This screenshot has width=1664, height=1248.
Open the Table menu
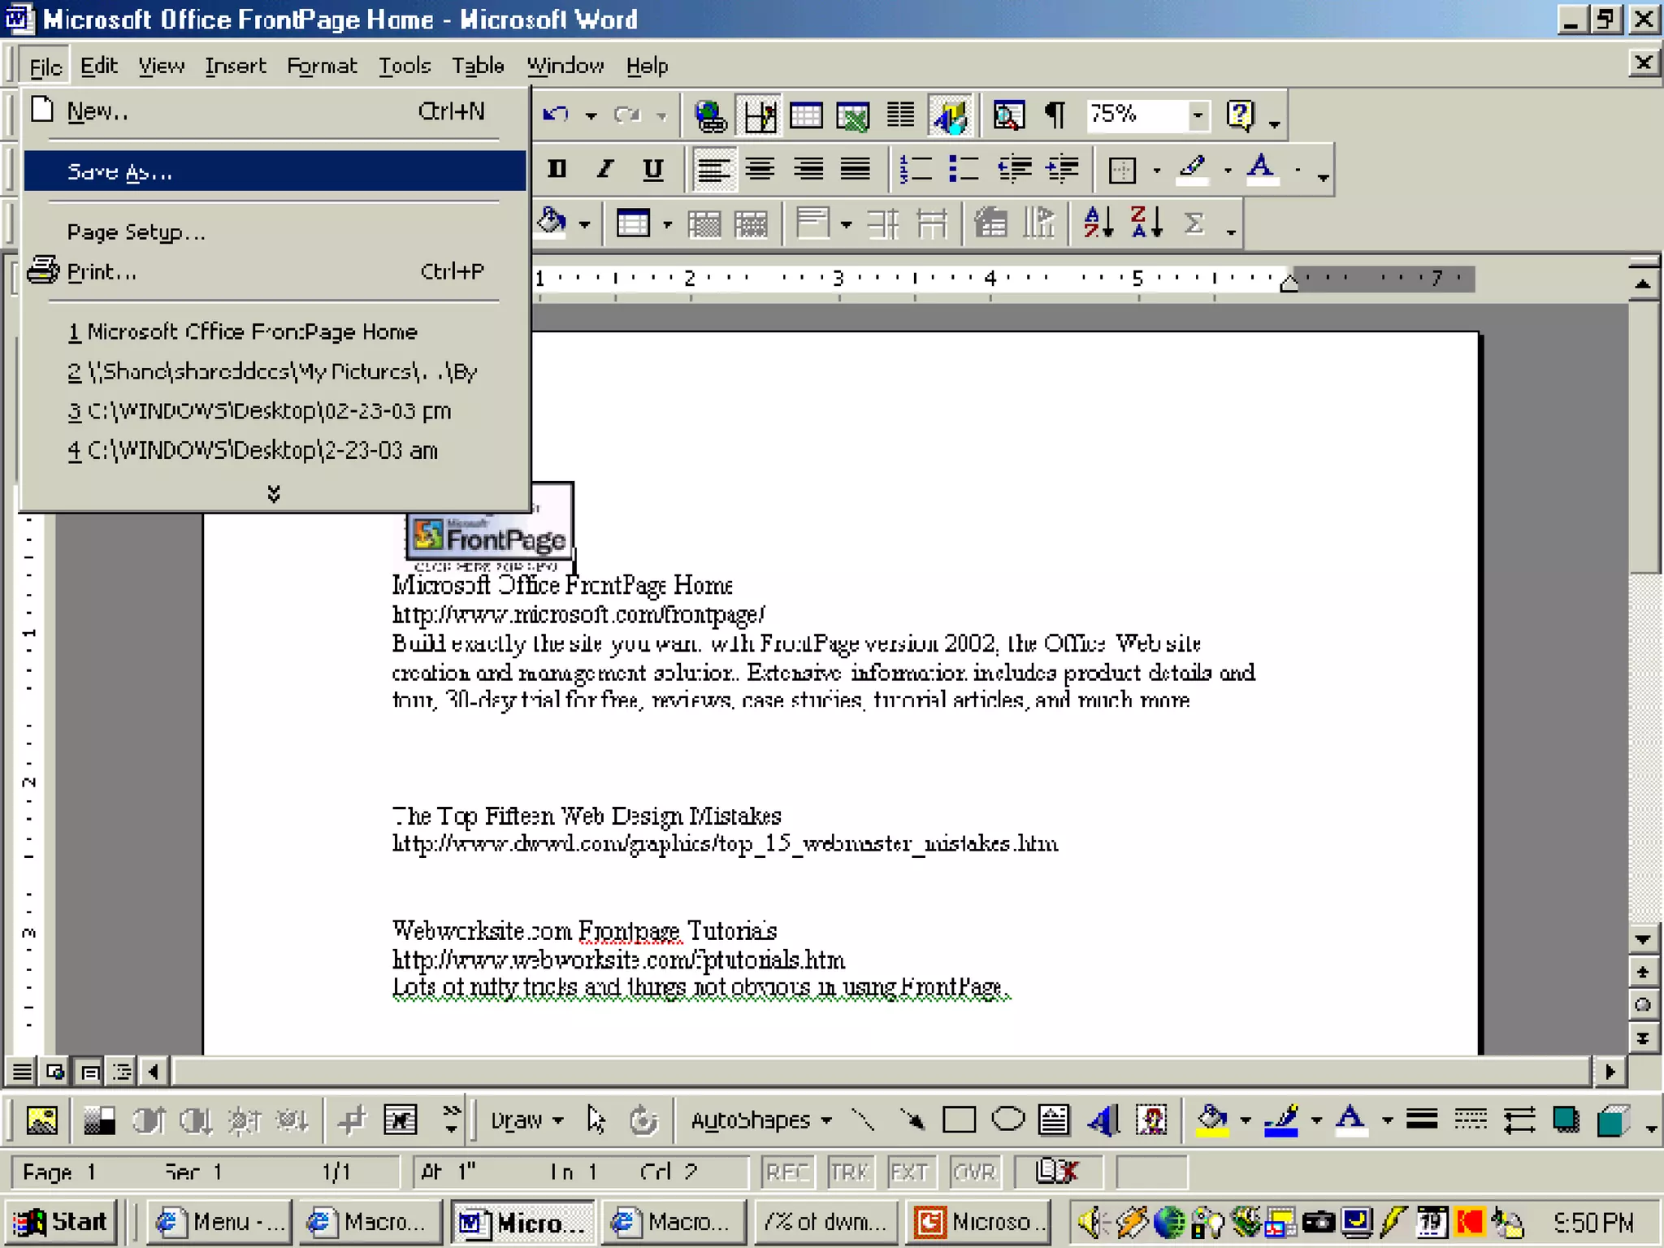pos(478,66)
